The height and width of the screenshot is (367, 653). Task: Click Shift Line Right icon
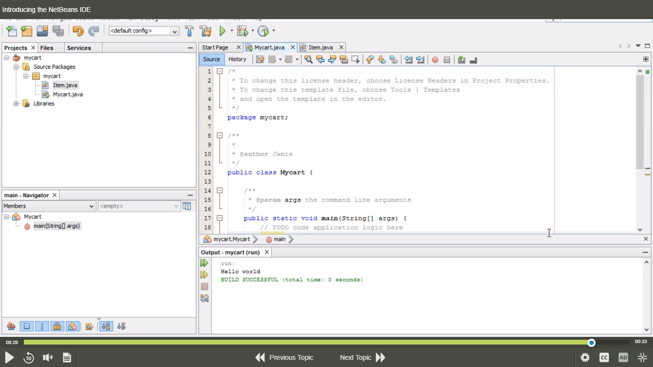coord(420,60)
